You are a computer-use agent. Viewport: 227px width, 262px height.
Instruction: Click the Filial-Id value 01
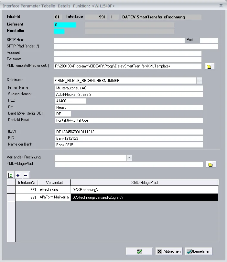pyautogui.click(x=58, y=17)
